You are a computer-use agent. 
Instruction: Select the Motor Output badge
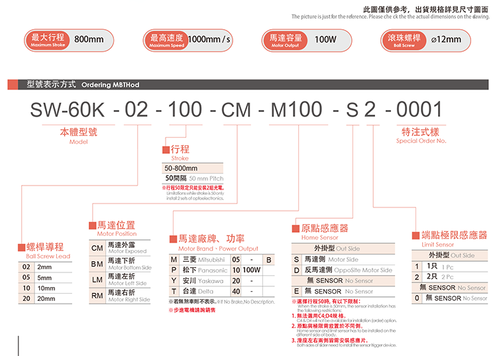[286, 40]
